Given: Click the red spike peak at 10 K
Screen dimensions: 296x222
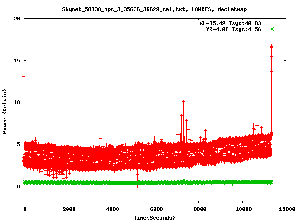Looking at the screenshot, I should pos(183,102).
